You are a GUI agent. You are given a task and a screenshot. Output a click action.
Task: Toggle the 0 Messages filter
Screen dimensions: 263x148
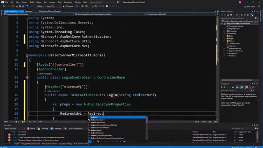tap(56, 129)
